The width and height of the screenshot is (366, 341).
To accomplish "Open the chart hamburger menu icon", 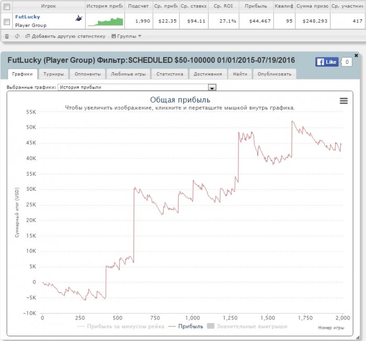I will [344, 101].
